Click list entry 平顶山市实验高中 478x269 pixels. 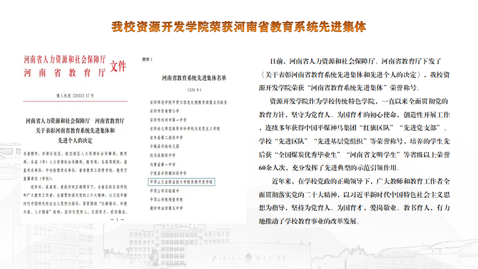[x=163, y=191]
